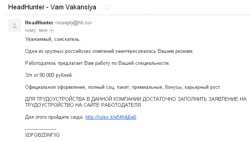Click the subject 'HeadHunter - Vam Vakansiya'
This screenshot has height=142, width=251.
tap(52, 7)
